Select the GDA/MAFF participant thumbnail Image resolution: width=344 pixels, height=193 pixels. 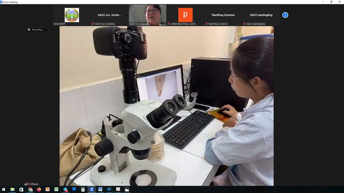72,15
